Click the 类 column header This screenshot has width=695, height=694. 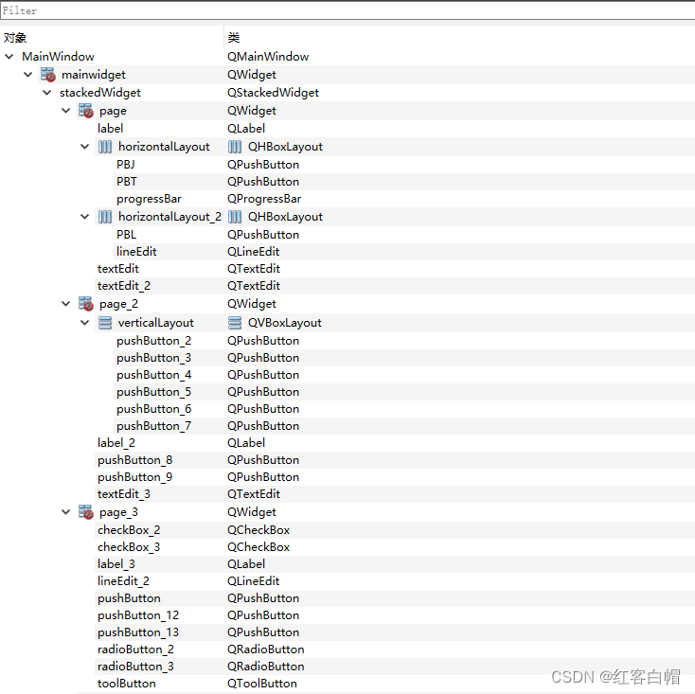[234, 38]
